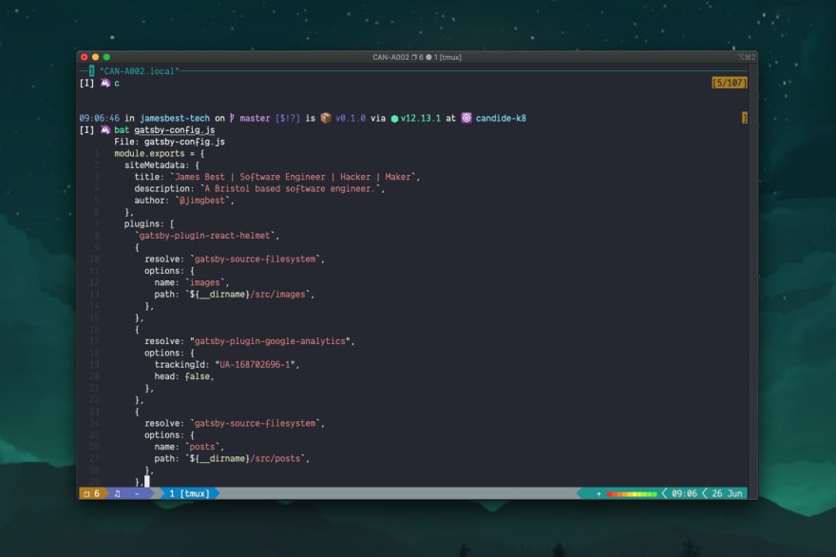836x557 pixels.
Task: Click the "module.exports" text
Action: coord(149,153)
